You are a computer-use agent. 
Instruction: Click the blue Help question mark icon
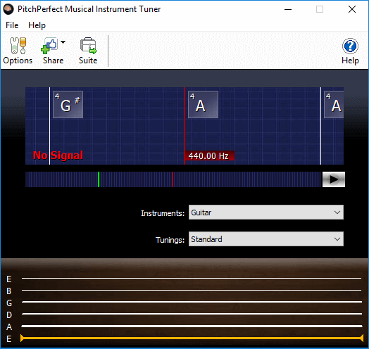[350, 46]
